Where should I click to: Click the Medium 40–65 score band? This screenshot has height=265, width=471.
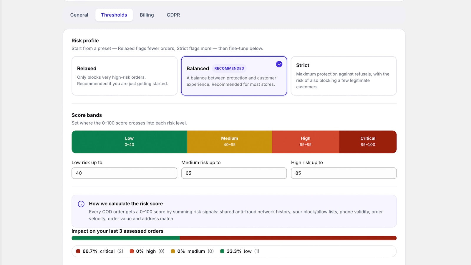coord(230,142)
